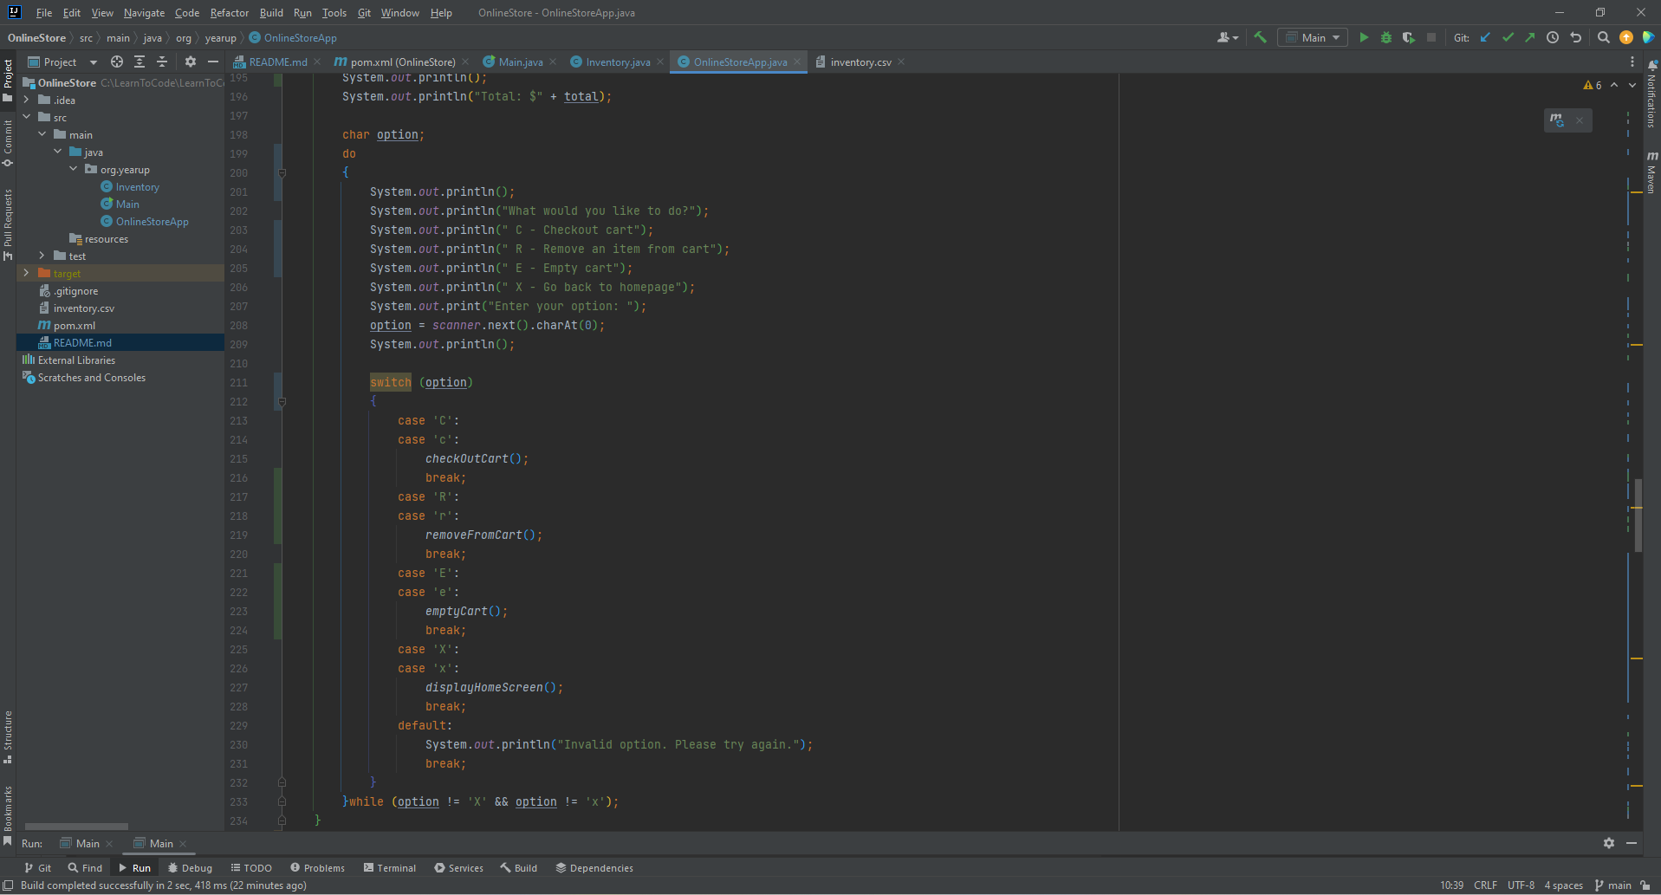This screenshot has width=1661, height=895.
Task: Open the Refactor menu
Action: tap(229, 13)
